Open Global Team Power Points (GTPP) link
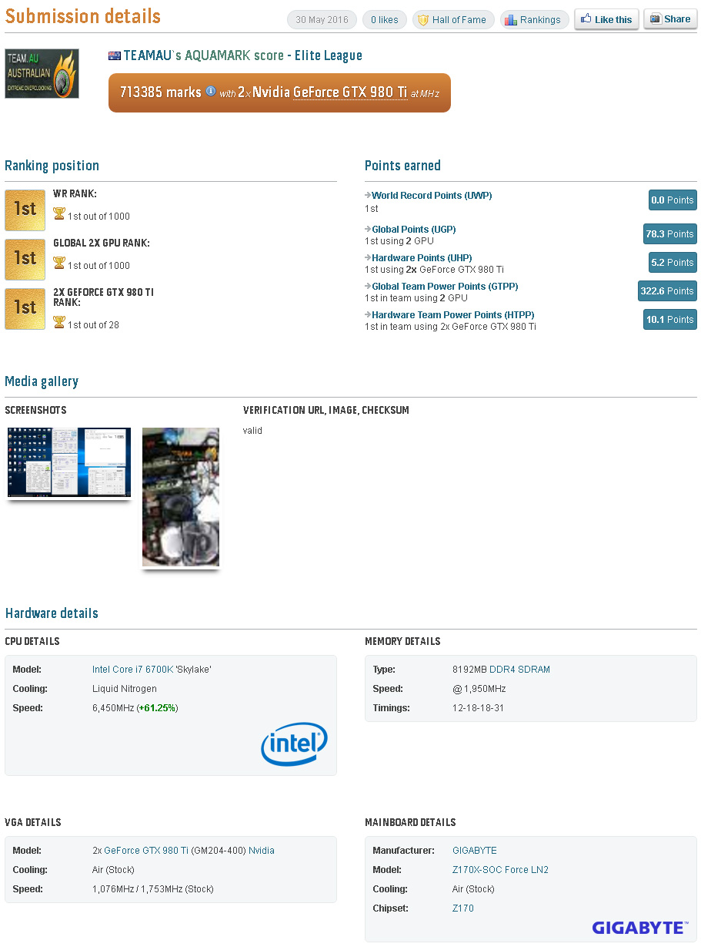701x947 pixels. pos(445,287)
